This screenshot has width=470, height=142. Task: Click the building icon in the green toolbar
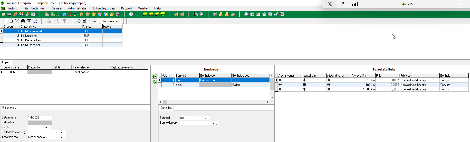click(4, 14)
